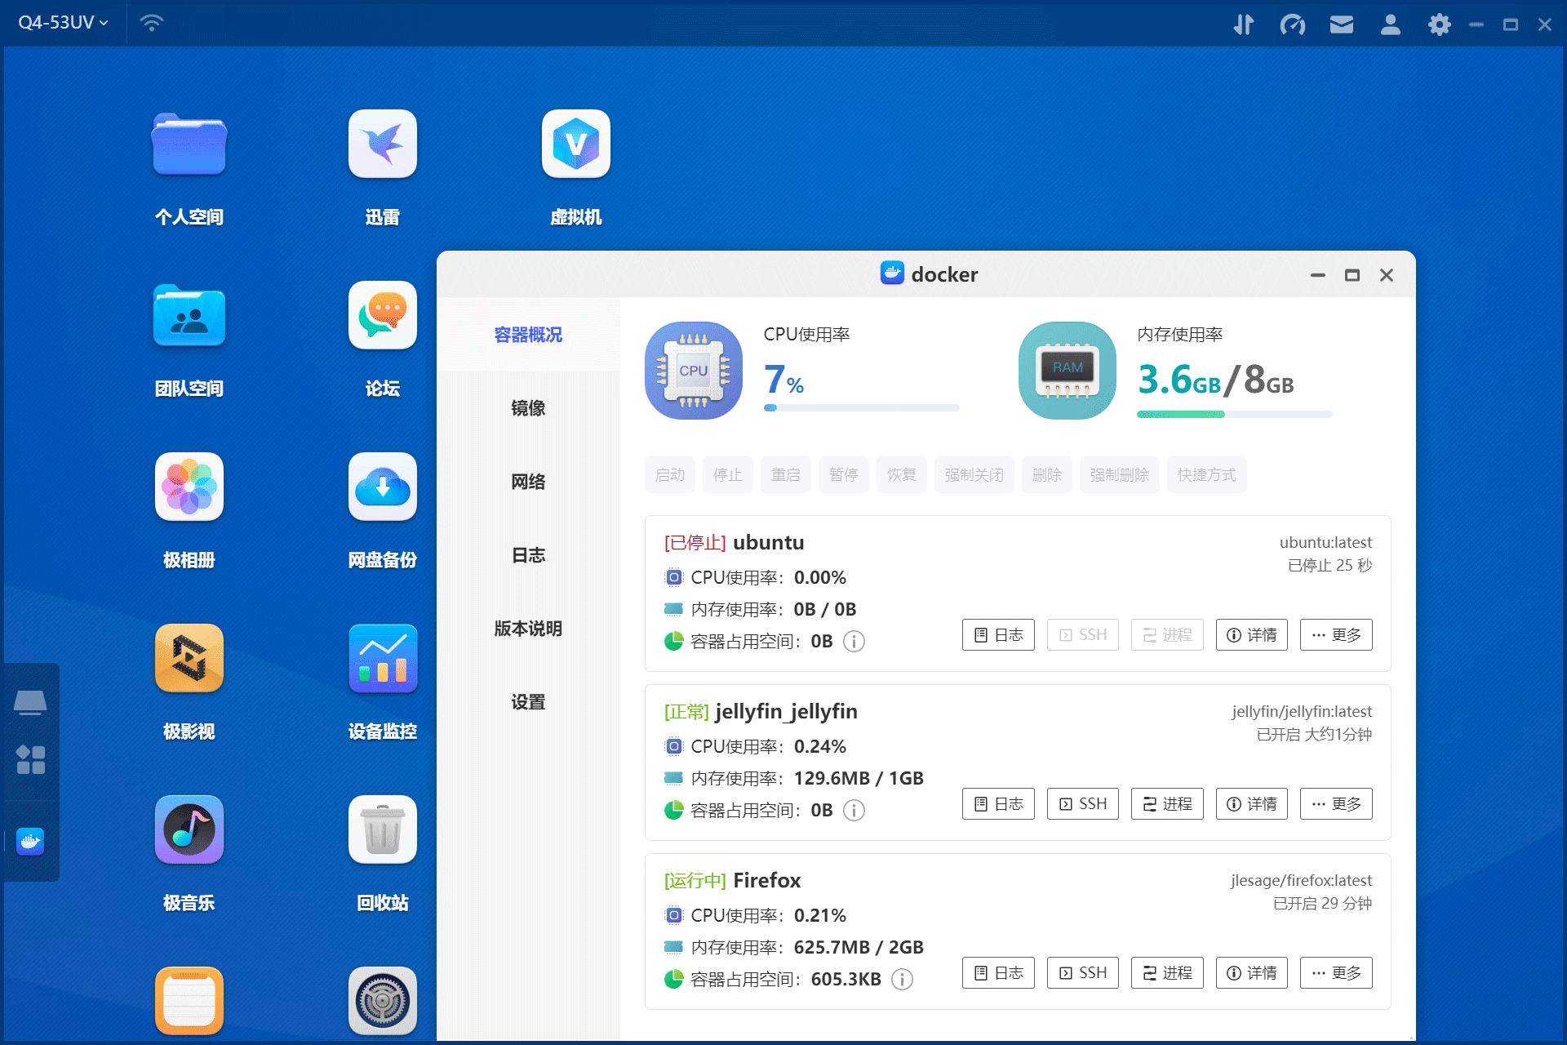Click the 启动 toolbar button

[x=669, y=475]
